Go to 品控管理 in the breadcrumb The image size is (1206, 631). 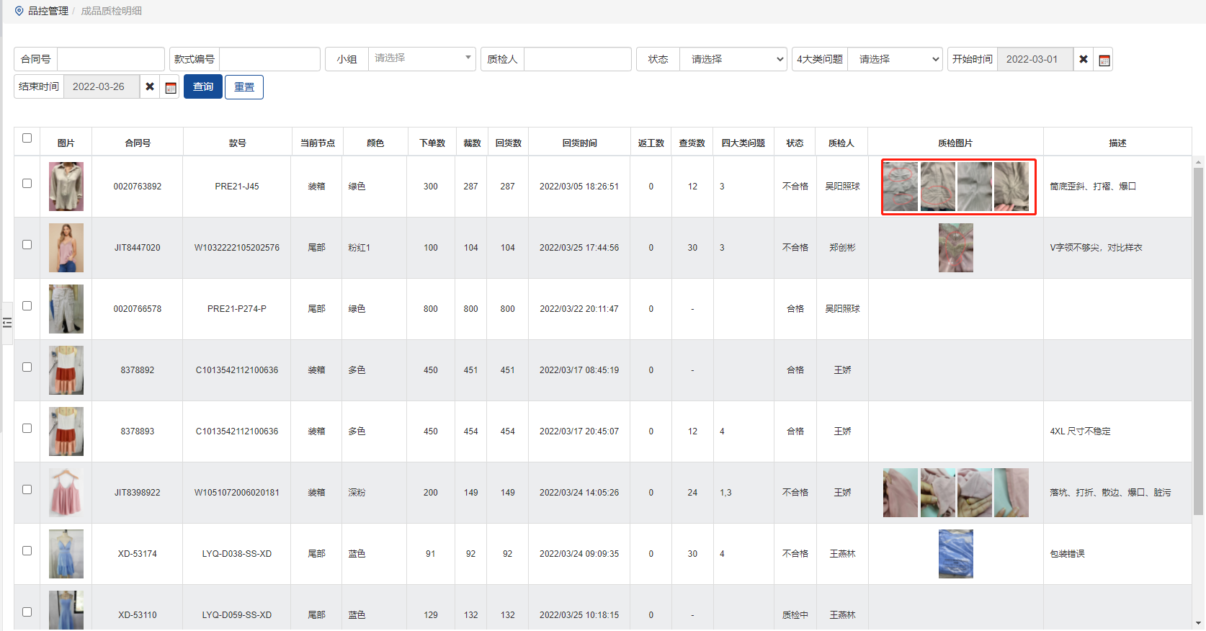click(48, 11)
